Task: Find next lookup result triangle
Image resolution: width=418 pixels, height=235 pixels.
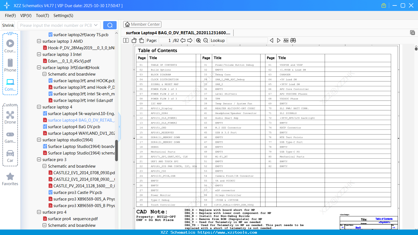Action: point(279,40)
